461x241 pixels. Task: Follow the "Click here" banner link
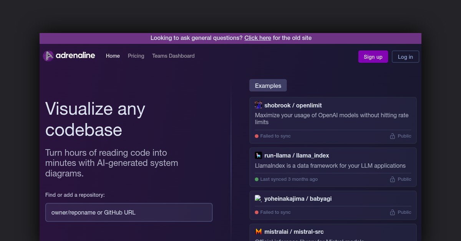pos(258,38)
